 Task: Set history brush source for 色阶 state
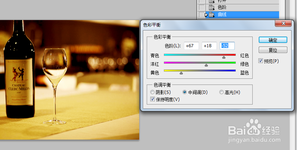[201, 8]
